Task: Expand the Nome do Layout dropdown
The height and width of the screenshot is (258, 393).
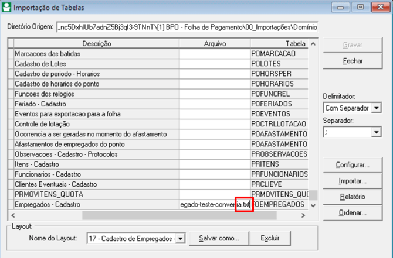Action: click(180, 239)
